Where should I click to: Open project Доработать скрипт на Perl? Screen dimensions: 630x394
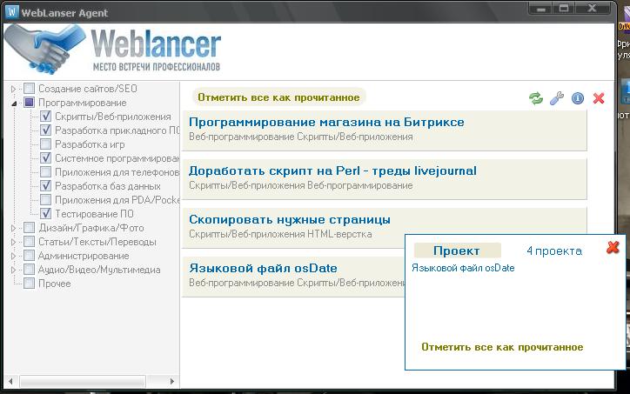click(332, 170)
